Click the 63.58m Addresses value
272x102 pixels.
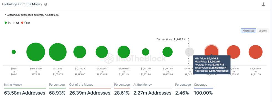click(x=25, y=93)
